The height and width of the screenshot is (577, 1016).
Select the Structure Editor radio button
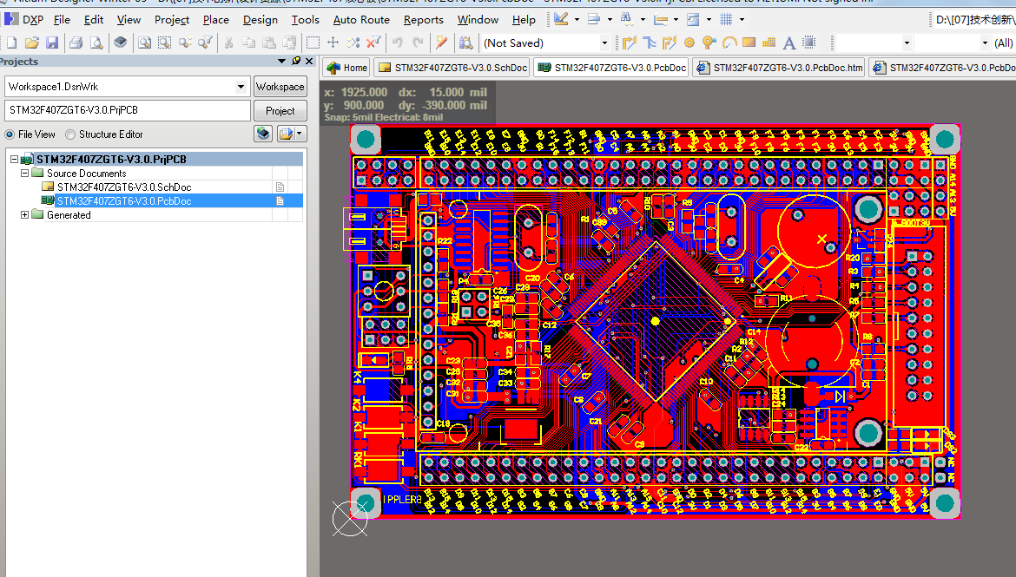(x=70, y=134)
